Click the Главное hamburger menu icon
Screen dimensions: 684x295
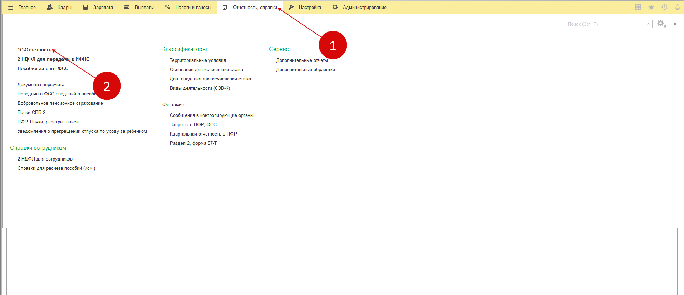pyautogui.click(x=11, y=7)
